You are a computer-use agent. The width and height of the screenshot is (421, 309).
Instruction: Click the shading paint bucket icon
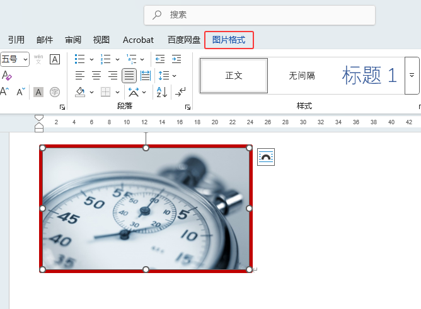(80, 92)
